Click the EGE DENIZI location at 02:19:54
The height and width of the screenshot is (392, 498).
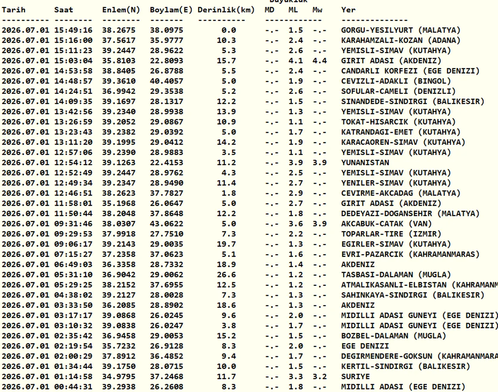365,346
